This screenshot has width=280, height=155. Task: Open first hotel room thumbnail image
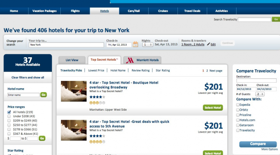point(74,91)
